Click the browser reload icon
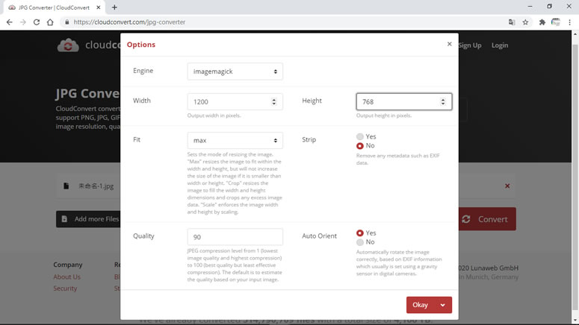 36,22
